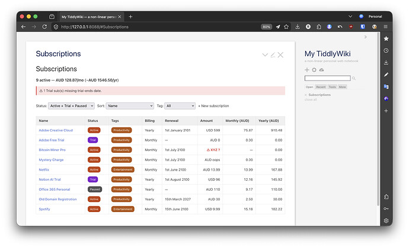Expand the list all tabs chevron
Screen dimensions: 409x247
coord(350,17)
